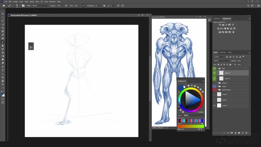Open the Opacity dropdown in options bar
The height and width of the screenshot is (147, 261).
click(x=62, y=6)
